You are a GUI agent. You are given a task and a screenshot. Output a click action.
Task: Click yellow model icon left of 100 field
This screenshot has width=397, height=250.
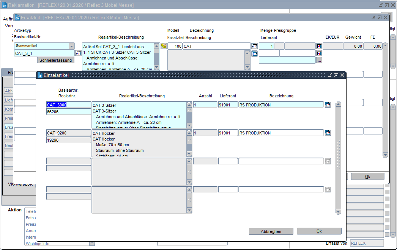pyautogui.click(x=164, y=46)
